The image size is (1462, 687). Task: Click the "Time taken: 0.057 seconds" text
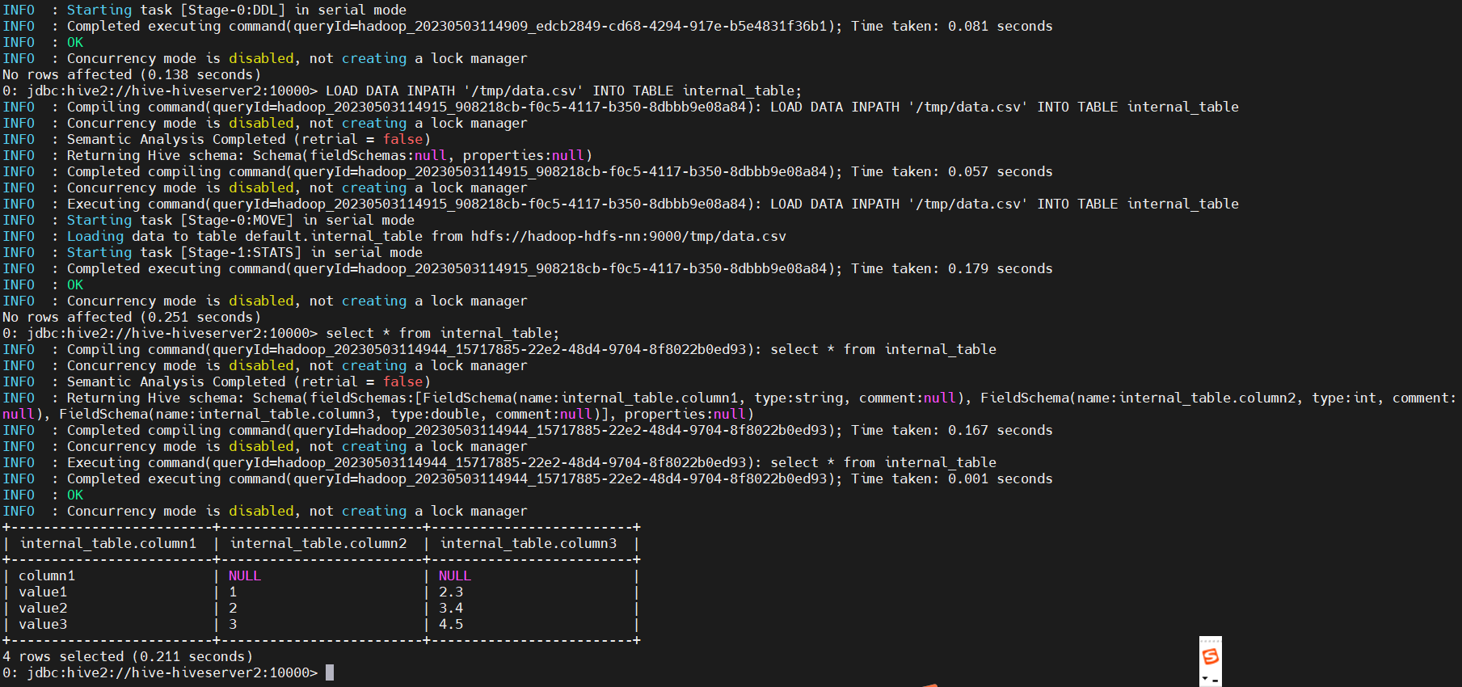coord(952,171)
